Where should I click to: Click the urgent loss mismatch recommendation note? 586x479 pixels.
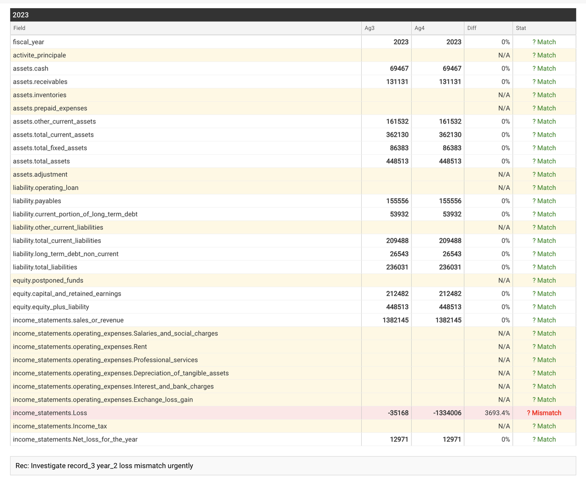click(103, 466)
